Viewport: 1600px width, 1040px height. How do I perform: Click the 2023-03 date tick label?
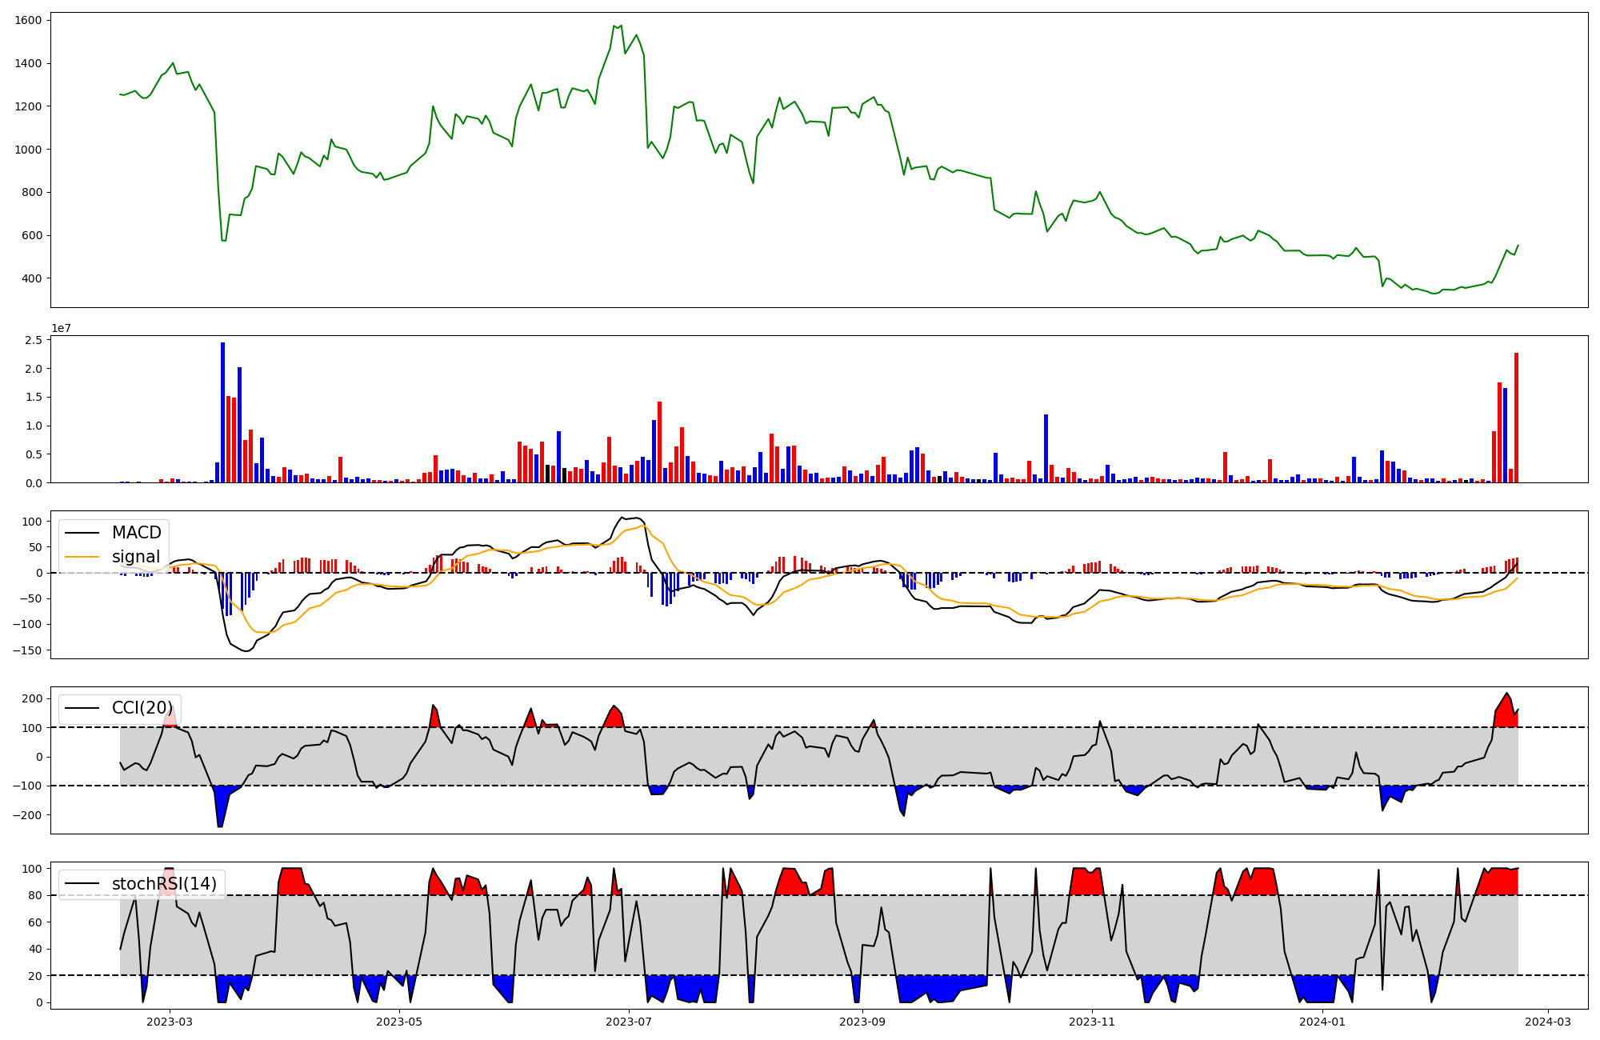[170, 1022]
